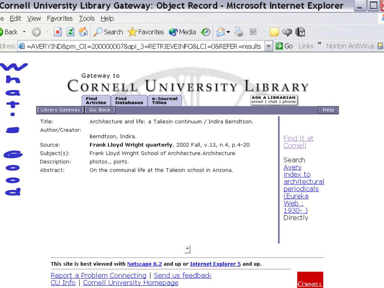This screenshot has width=384, height=288.
Task: Switch to the e-Journal Titles tab
Action: pos(165,100)
